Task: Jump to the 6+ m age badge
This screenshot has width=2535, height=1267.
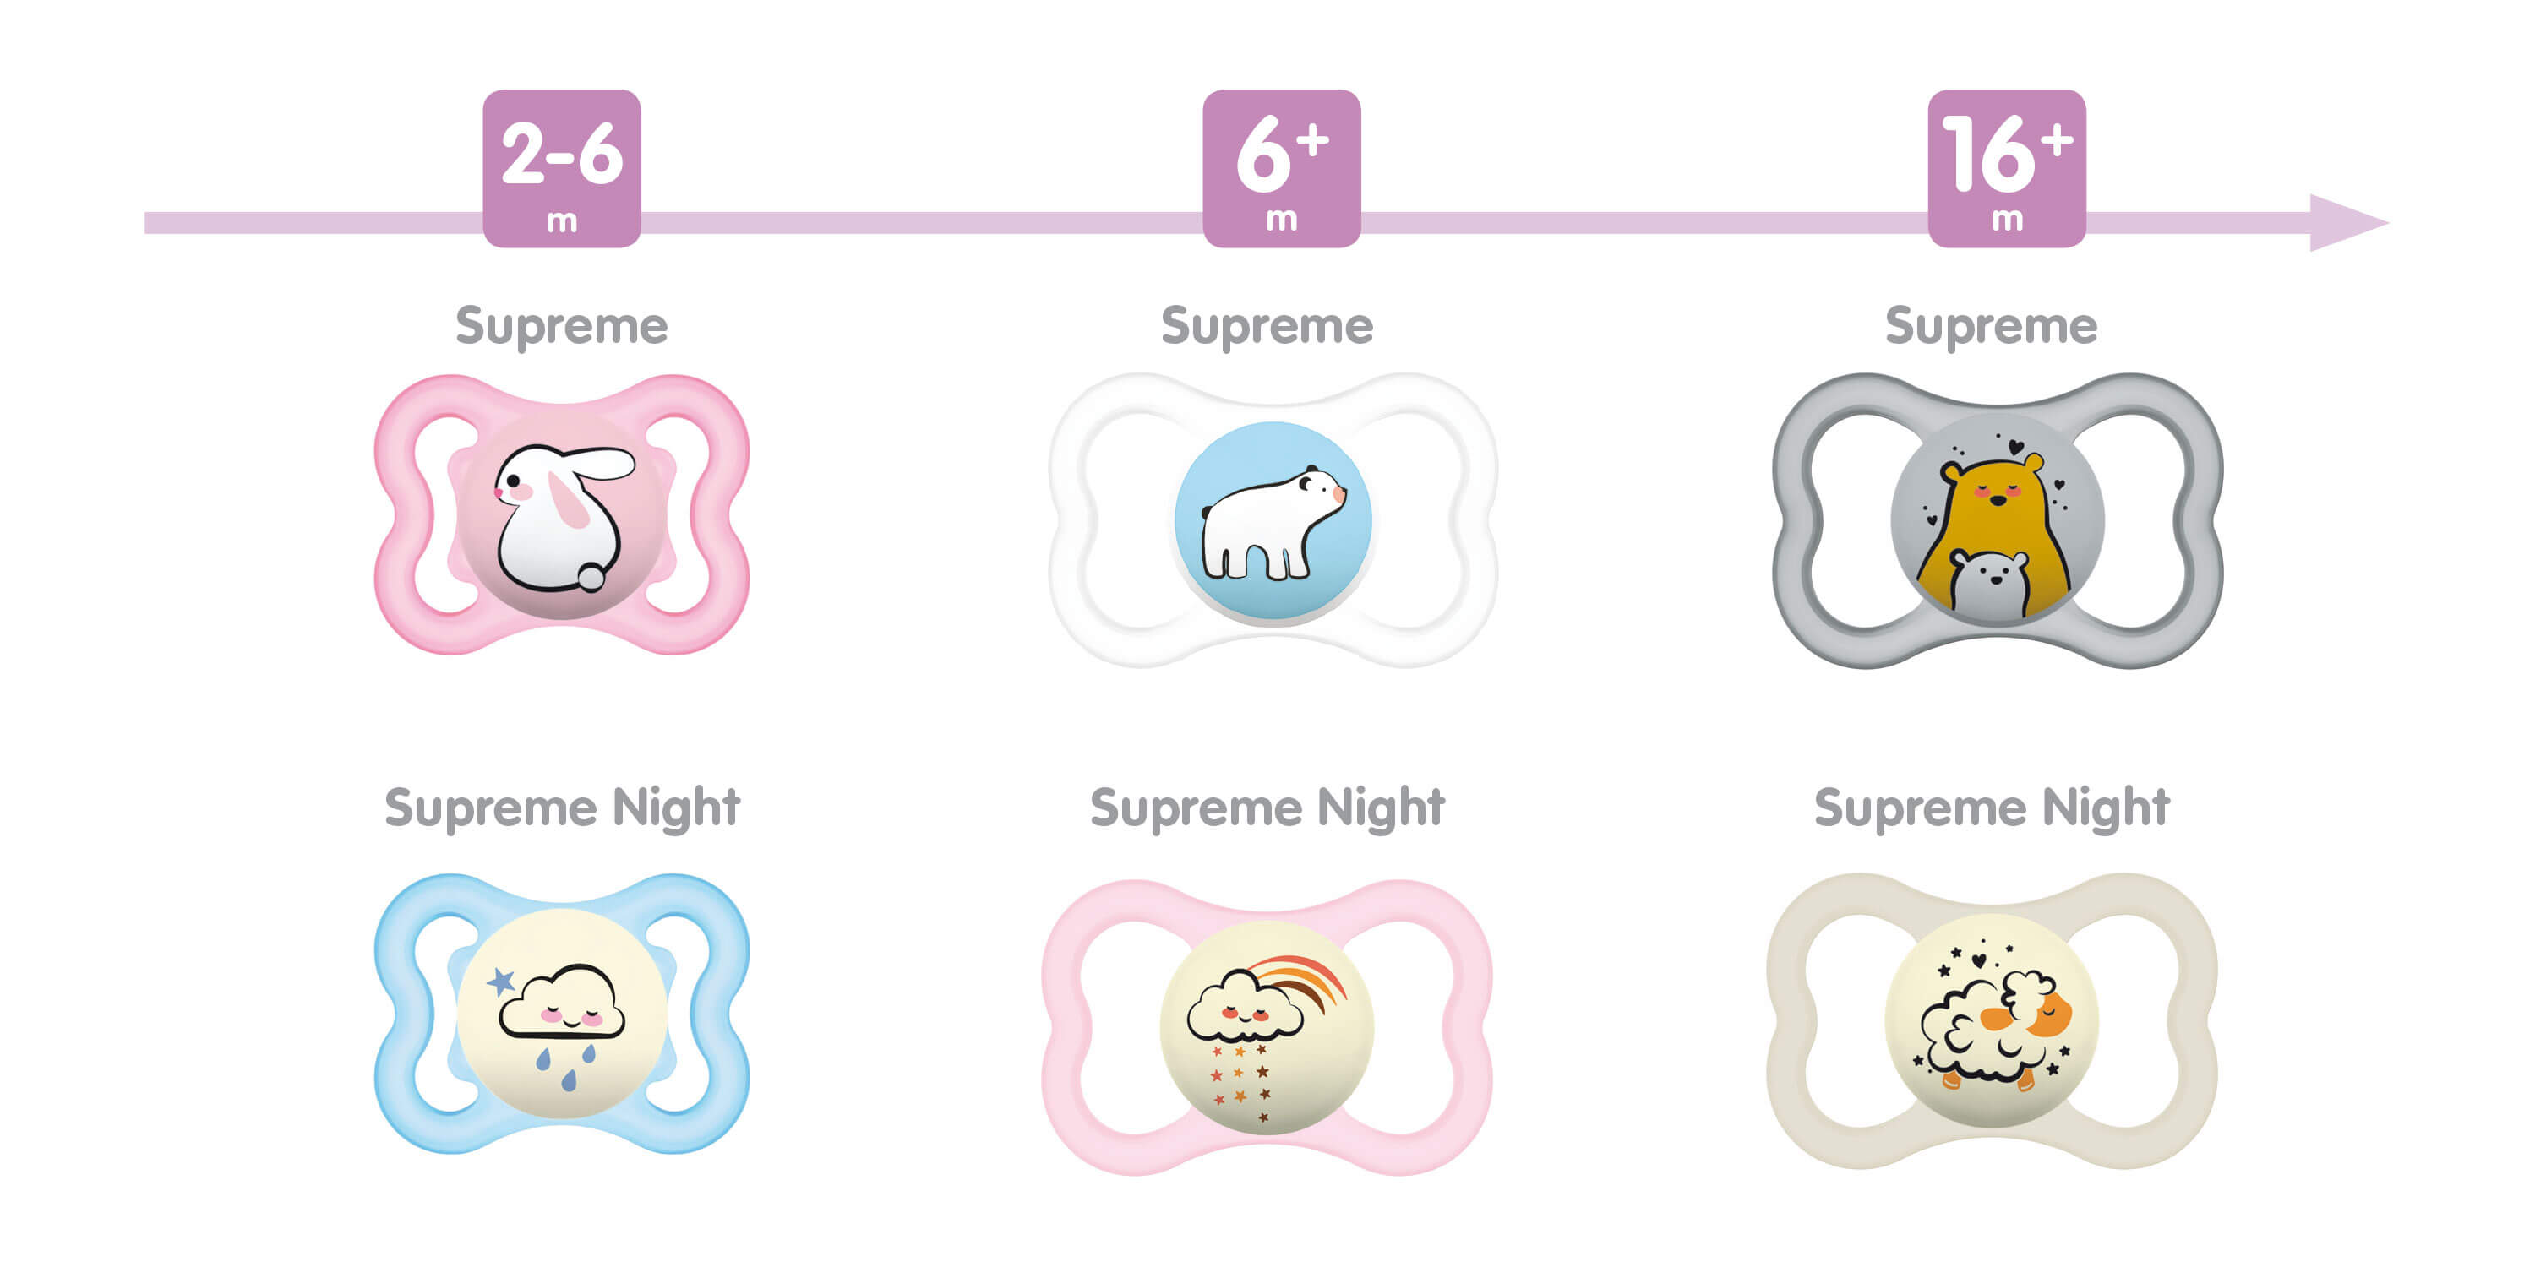Action: click(1281, 168)
